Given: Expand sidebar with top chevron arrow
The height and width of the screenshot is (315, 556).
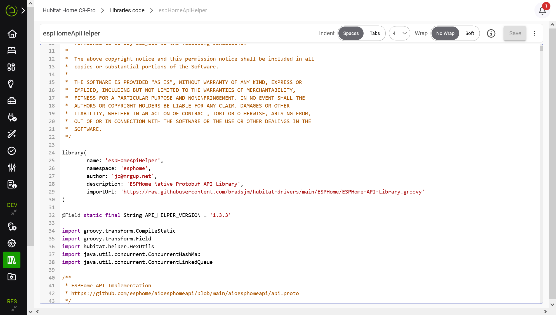Looking at the screenshot, I should click(x=23, y=11).
